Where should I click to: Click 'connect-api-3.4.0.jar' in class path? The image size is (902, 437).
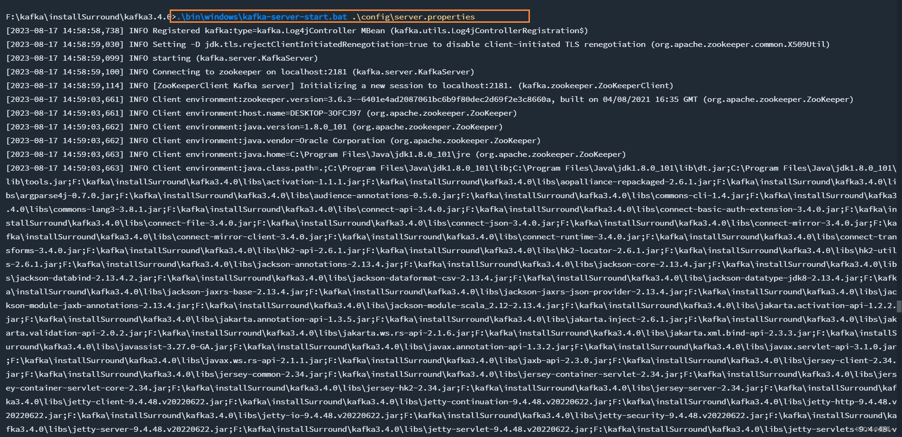click(411, 209)
